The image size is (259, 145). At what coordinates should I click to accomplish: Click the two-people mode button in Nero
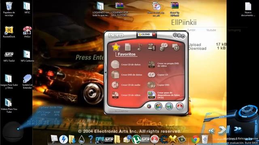tap(158, 106)
